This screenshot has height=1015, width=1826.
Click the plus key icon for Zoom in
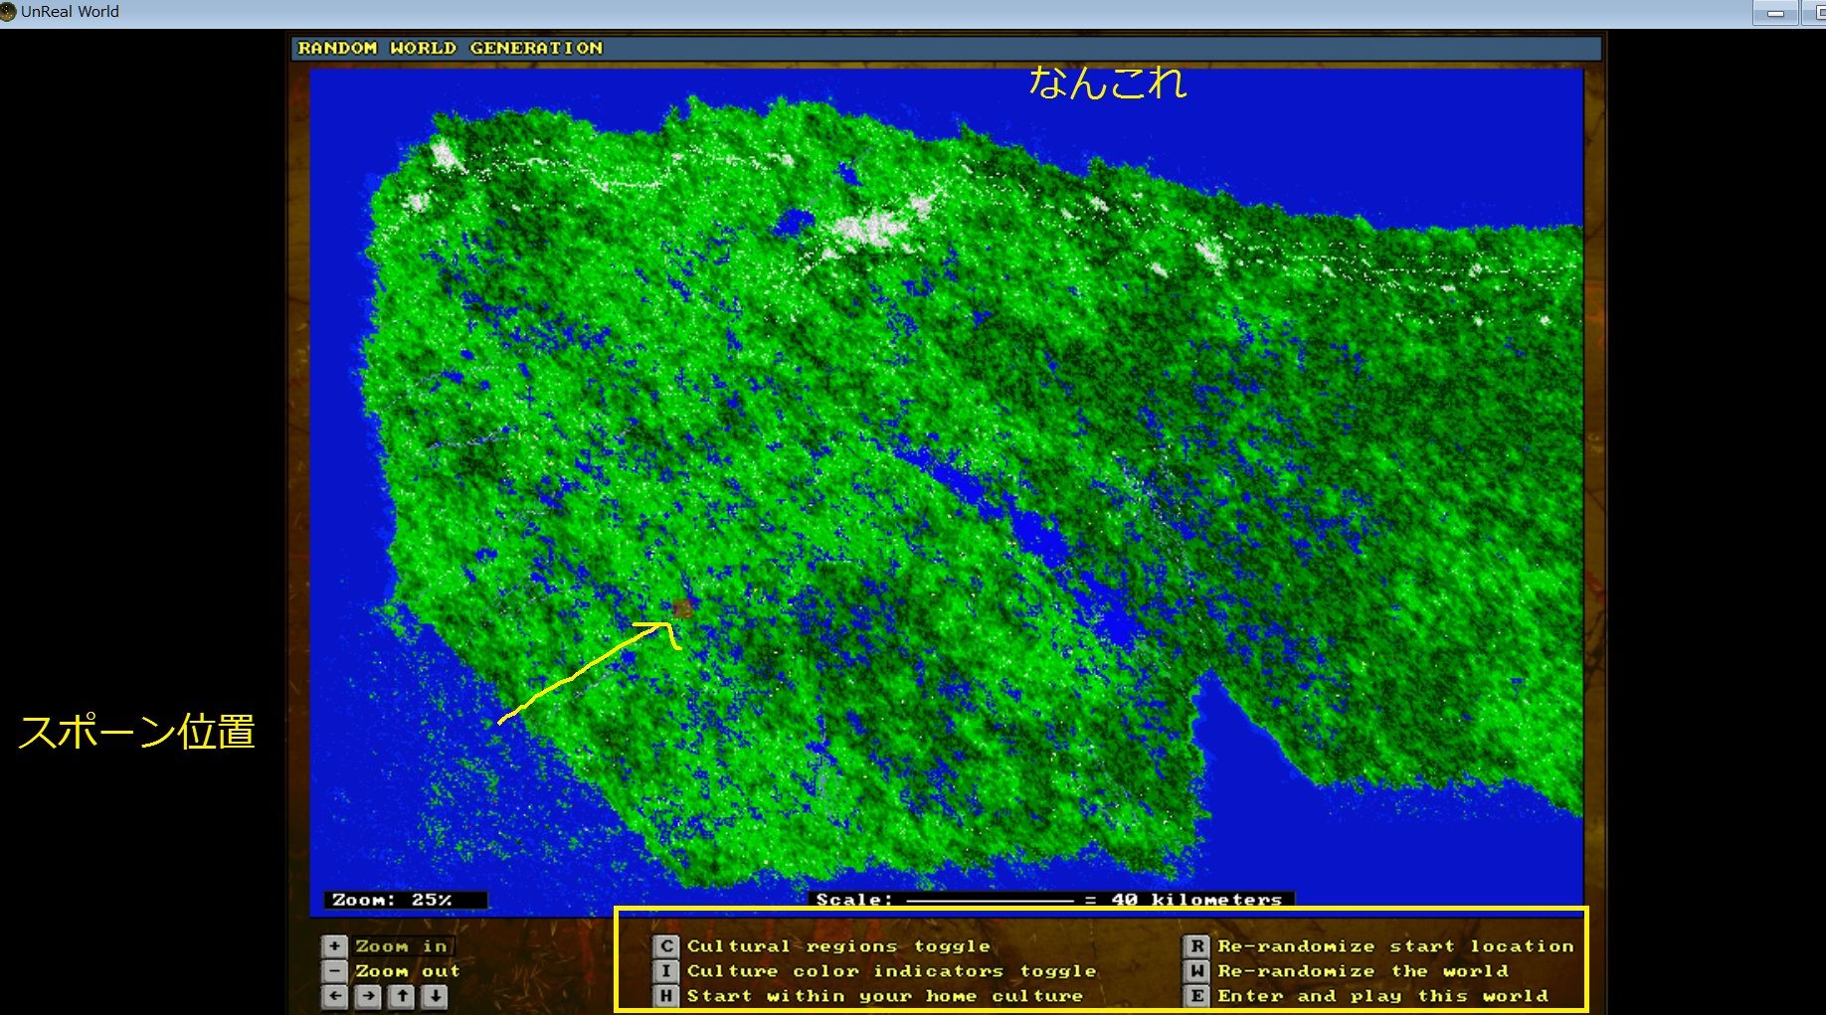334,946
